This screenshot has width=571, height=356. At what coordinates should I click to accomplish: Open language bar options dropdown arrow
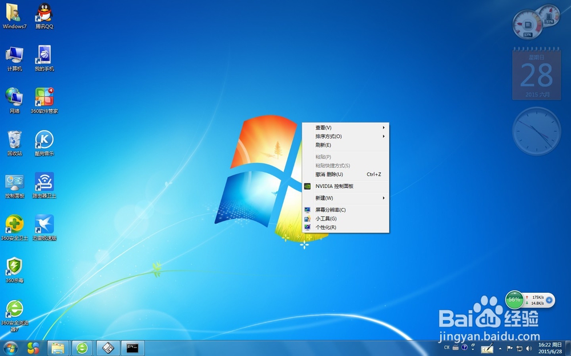point(473,350)
